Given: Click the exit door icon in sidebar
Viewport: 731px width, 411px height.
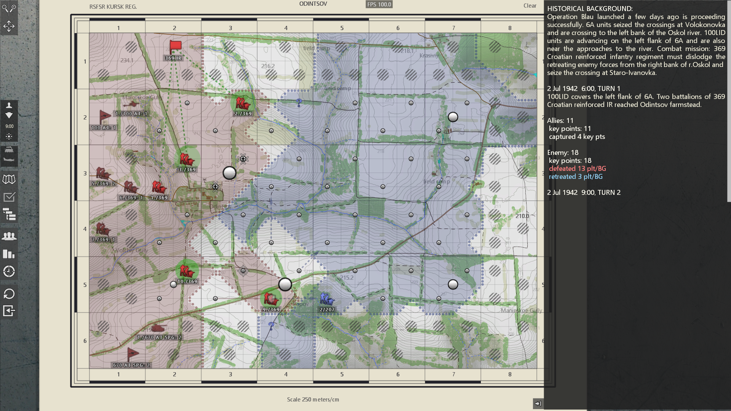Looking at the screenshot, I should [x=9, y=311].
